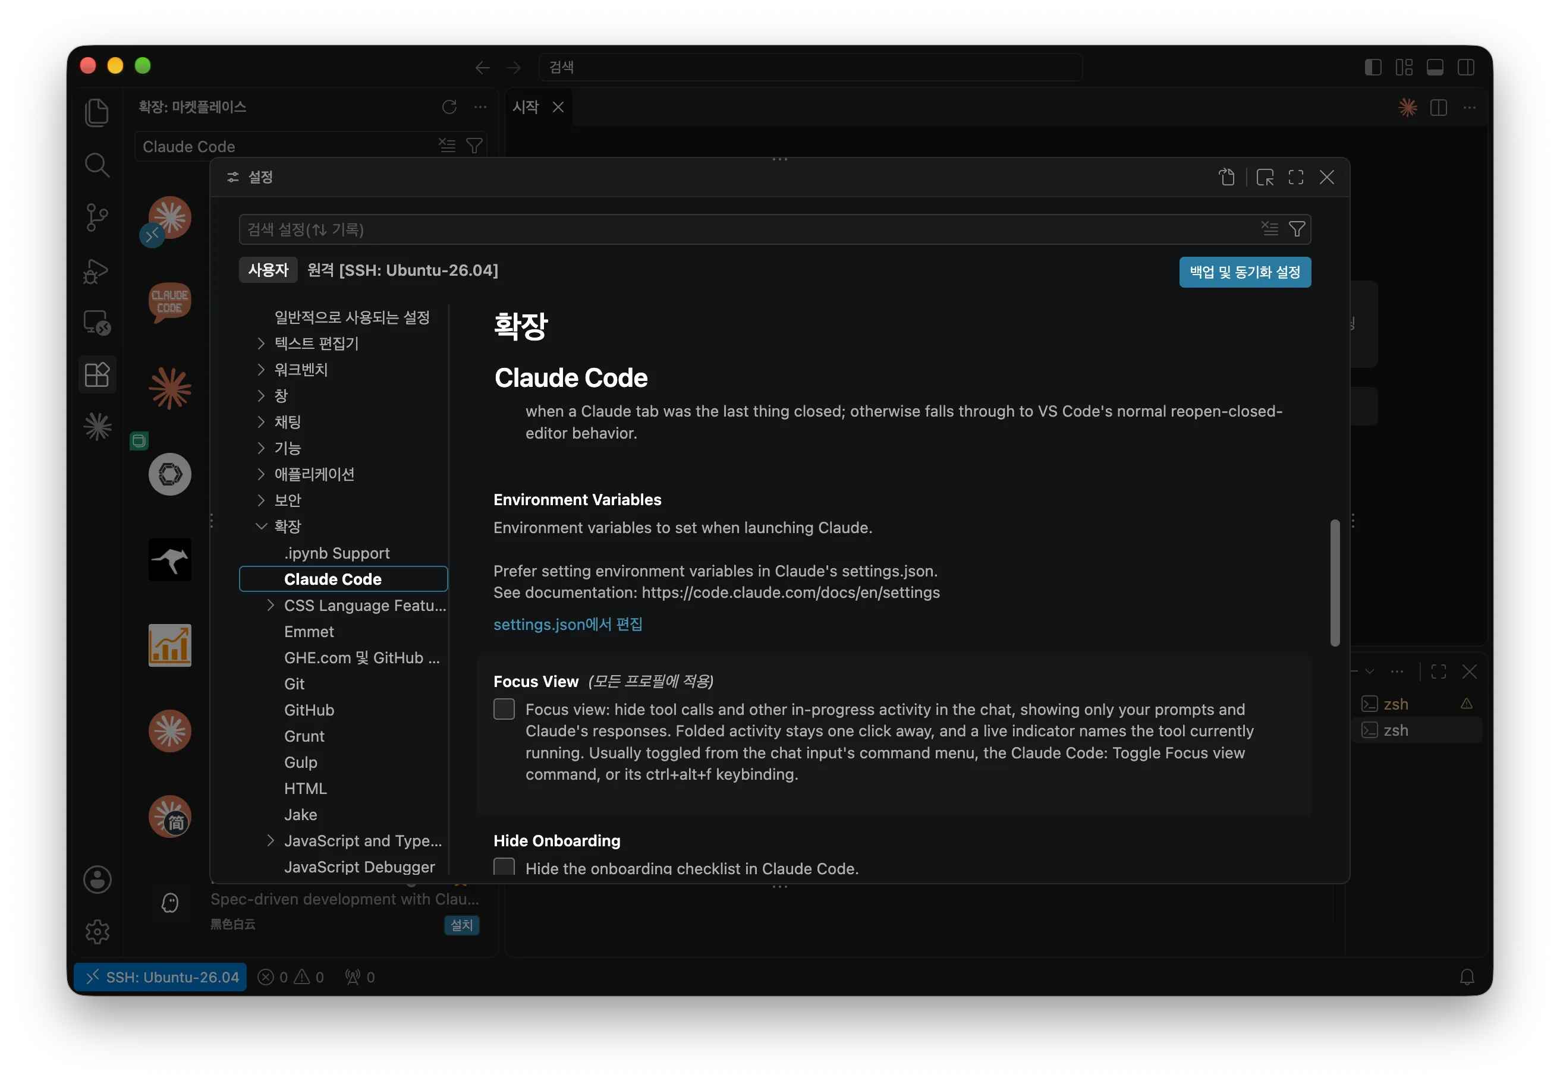Open Claude Code activity bar icon
This screenshot has width=1560, height=1084.
pos(97,427)
